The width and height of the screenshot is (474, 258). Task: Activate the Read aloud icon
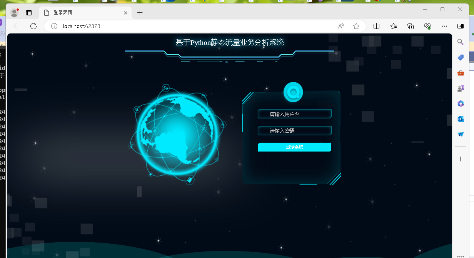point(341,26)
